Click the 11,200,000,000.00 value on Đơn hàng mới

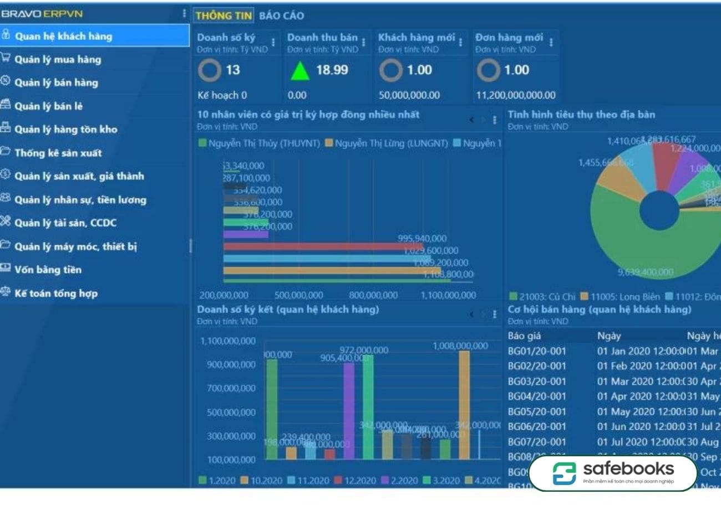point(516,95)
